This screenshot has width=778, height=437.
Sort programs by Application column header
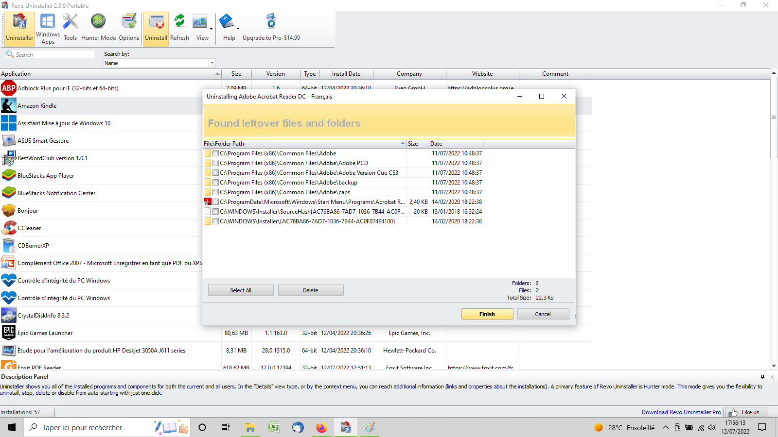(110, 74)
